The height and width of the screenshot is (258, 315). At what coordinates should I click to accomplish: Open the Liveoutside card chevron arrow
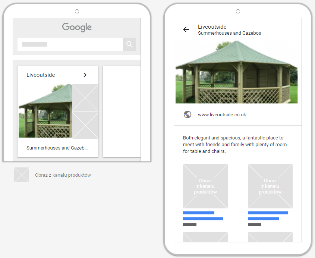tap(85, 75)
